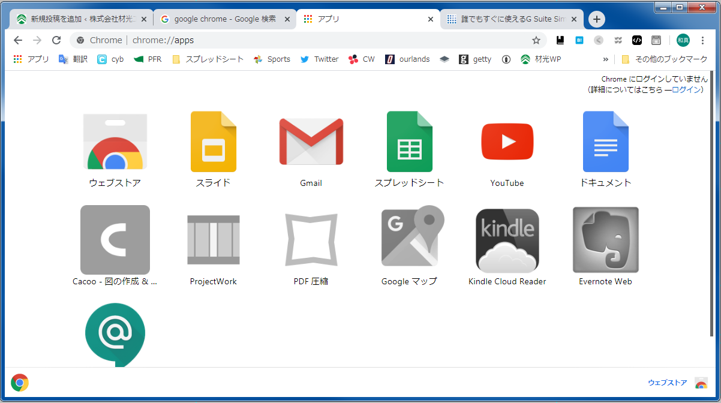
Task: Open the Cacoo diagram app
Action: tap(115, 240)
